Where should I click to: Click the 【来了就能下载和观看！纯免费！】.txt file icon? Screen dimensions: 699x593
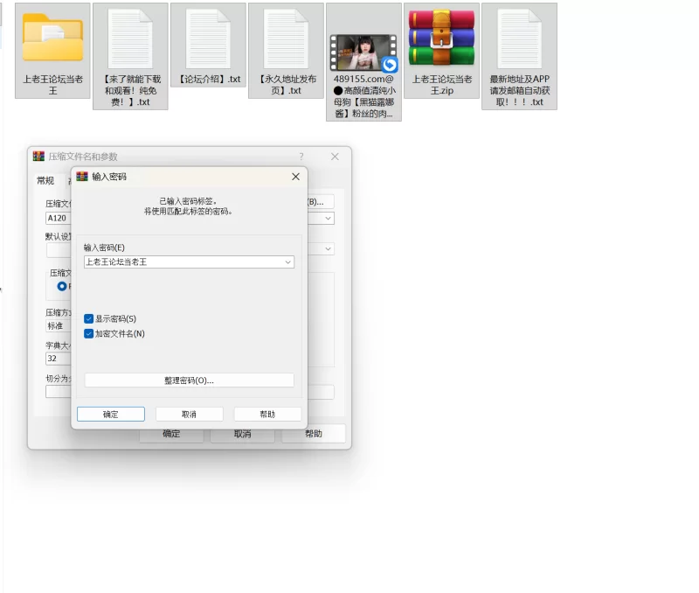[130, 38]
